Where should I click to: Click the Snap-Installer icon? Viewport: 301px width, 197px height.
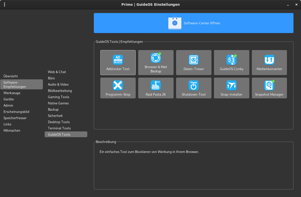pos(232,86)
